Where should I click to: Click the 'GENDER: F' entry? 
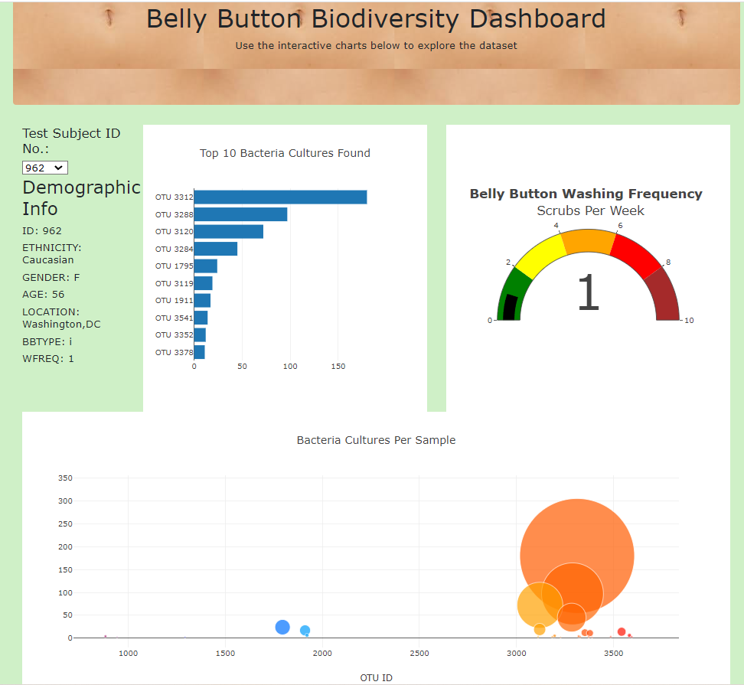click(51, 278)
